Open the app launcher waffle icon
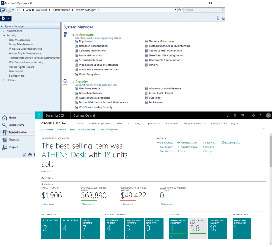272x247 pixels. click(39, 115)
